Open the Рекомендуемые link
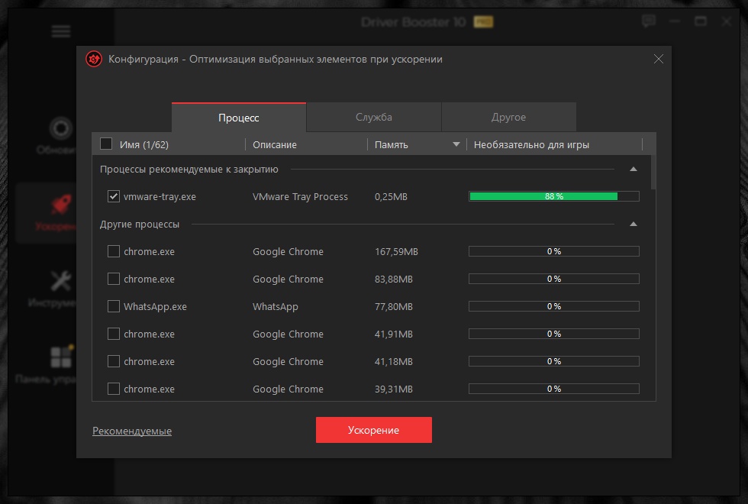748x504 pixels. (x=131, y=430)
